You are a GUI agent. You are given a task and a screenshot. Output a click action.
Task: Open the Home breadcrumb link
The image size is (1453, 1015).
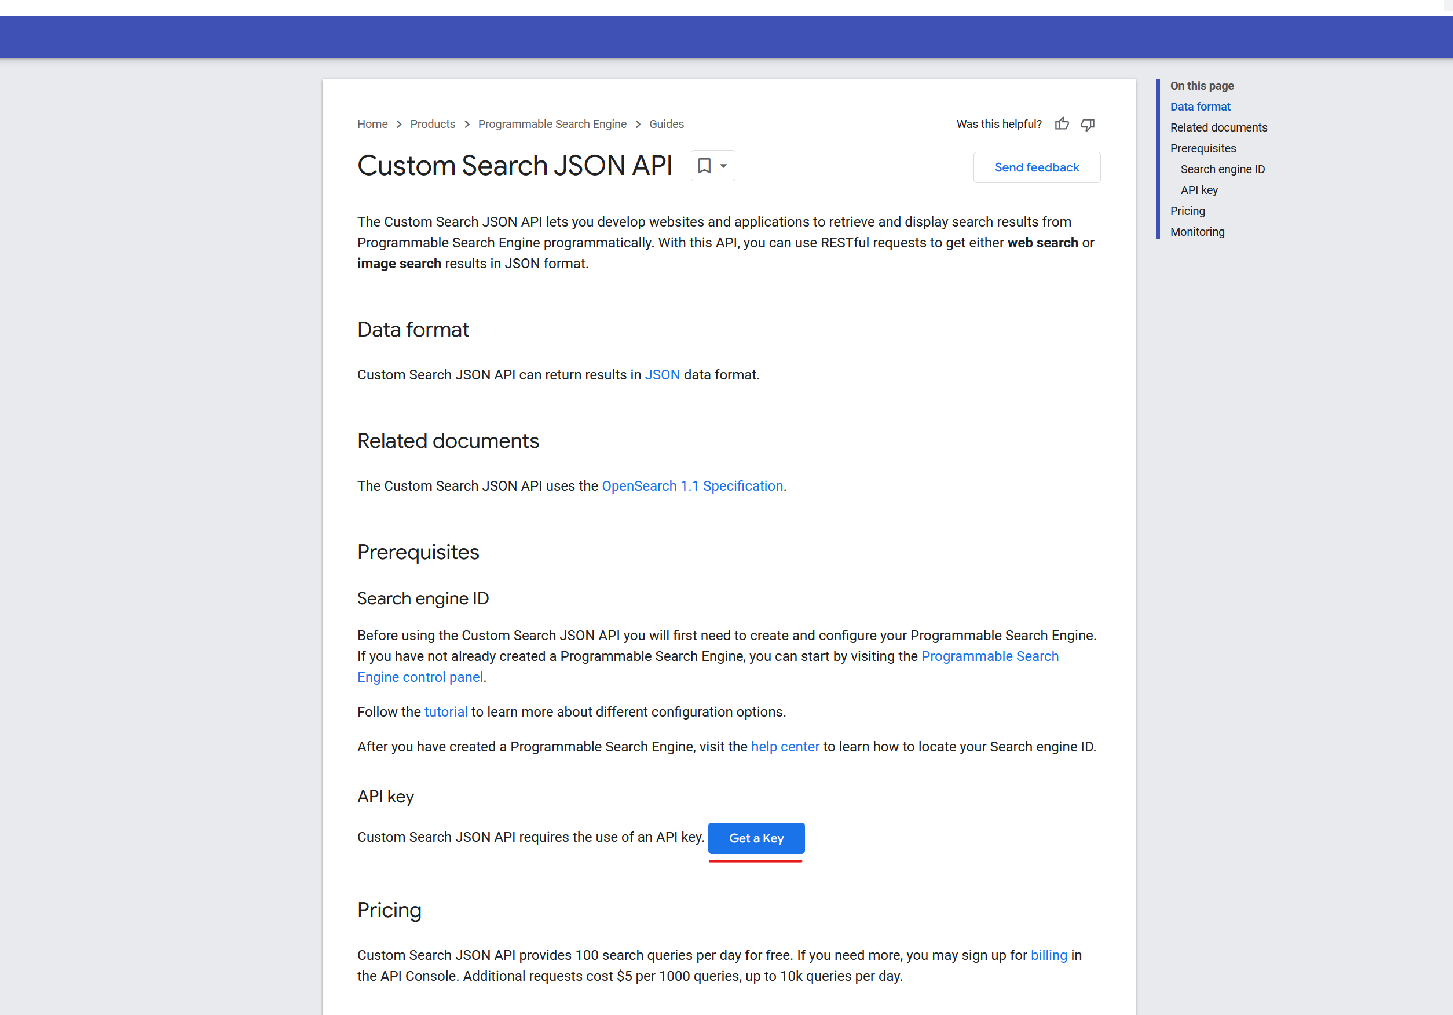(x=372, y=124)
